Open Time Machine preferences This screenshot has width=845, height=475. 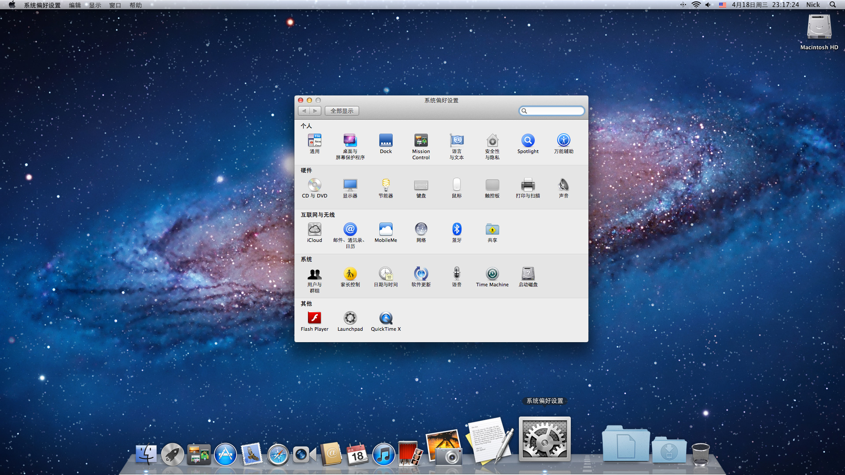(492, 274)
